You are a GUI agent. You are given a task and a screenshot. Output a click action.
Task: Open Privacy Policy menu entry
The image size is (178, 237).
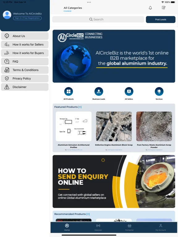coord(25,78)
